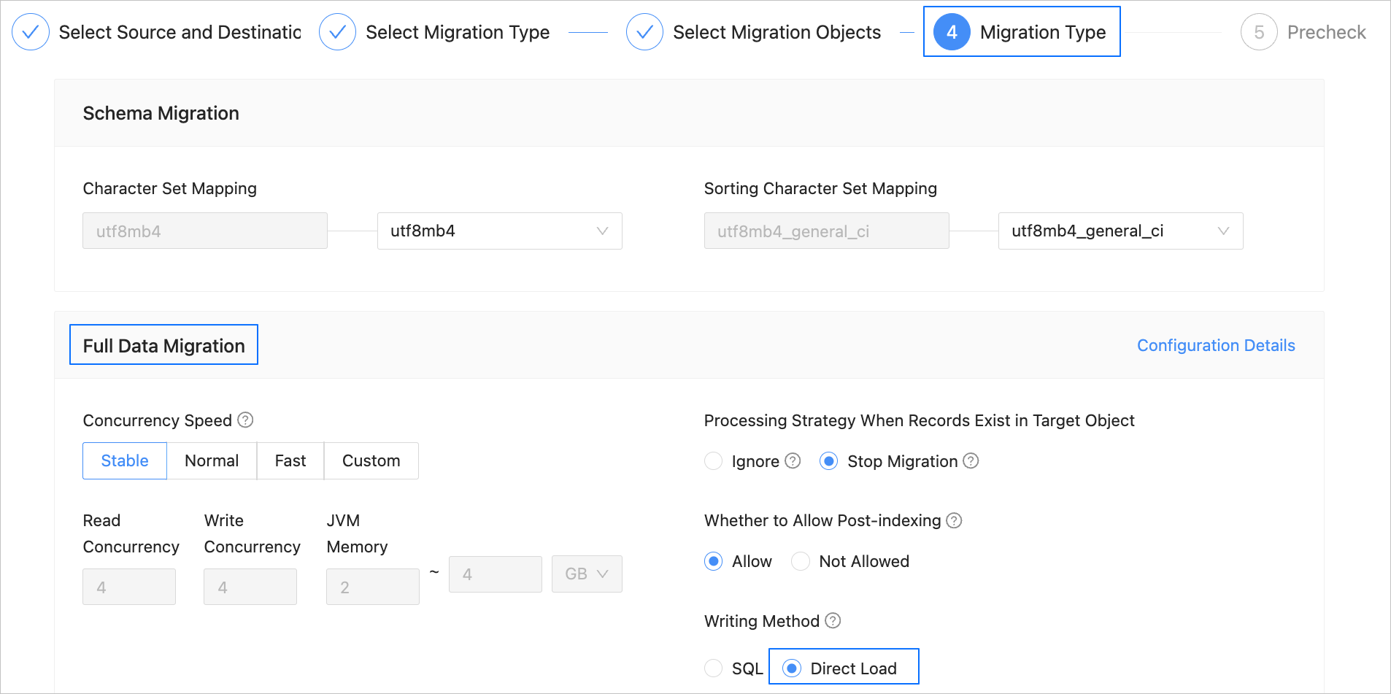The height and width of the screenshot is (694, 1391).
Task: Open the GB memory unit dropdown
Action: click(x=587, y=574)
